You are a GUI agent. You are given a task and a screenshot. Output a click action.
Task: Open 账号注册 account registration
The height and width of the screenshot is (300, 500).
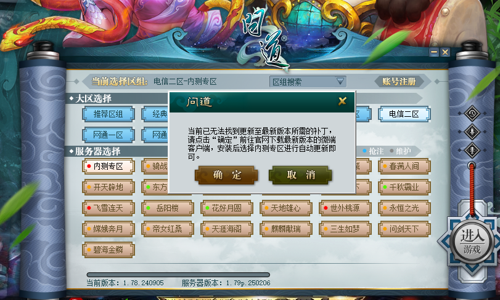[399, 82]
